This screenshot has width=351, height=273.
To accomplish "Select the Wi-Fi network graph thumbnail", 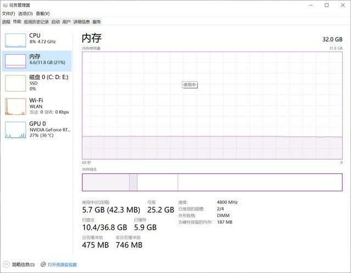I will click(x=15, y=106).
